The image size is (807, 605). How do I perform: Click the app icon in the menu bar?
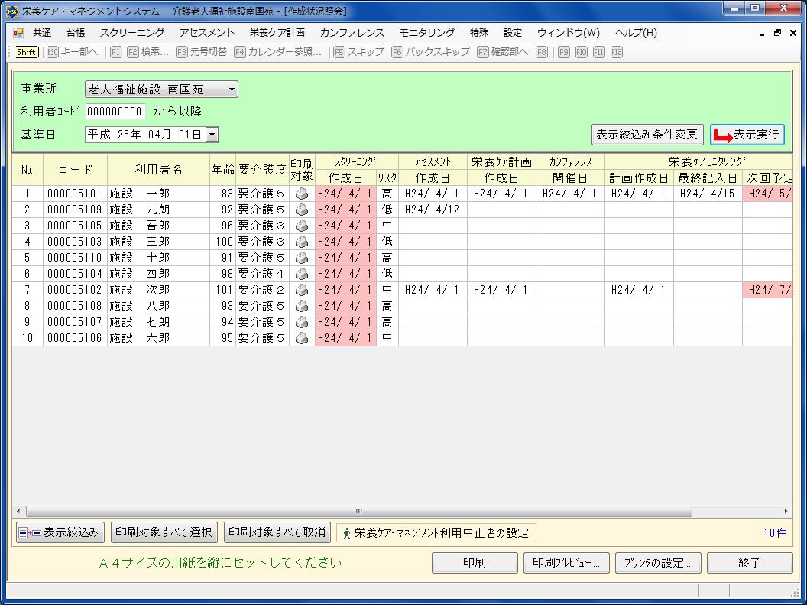coord(18,33)
